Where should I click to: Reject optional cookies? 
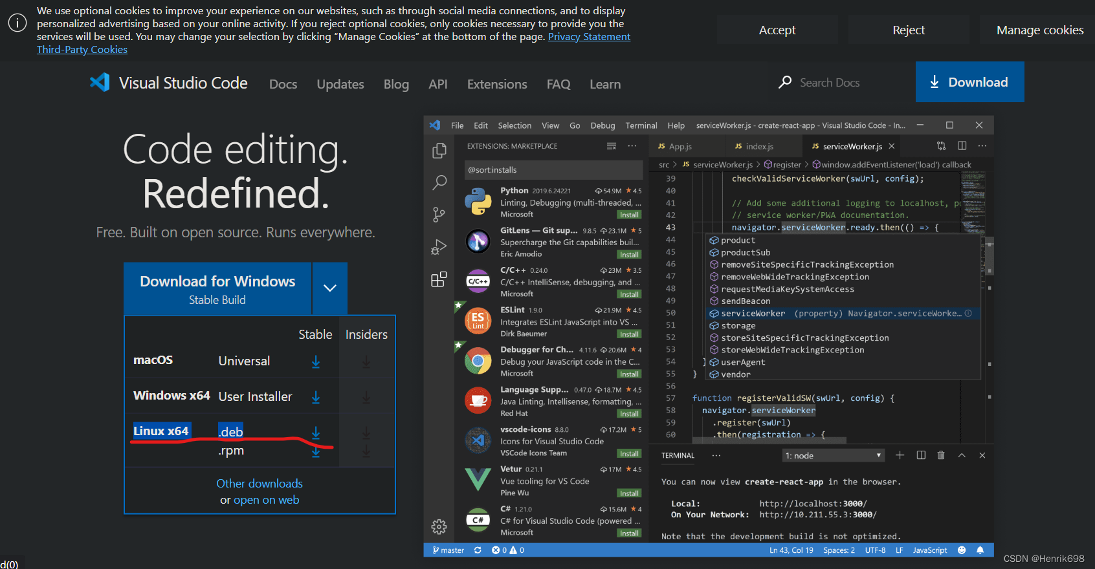point(909,30)
